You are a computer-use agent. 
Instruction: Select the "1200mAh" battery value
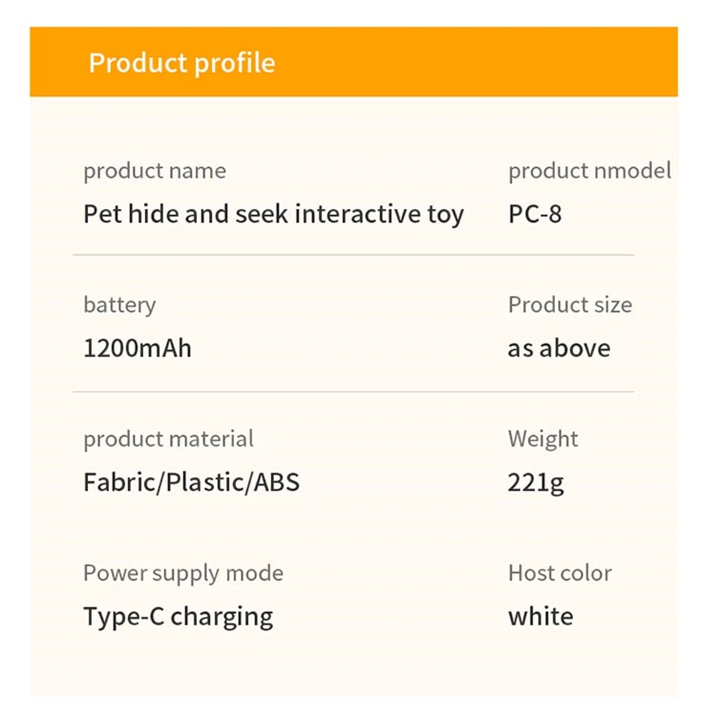pyautogui.click(x=137, y=349)
